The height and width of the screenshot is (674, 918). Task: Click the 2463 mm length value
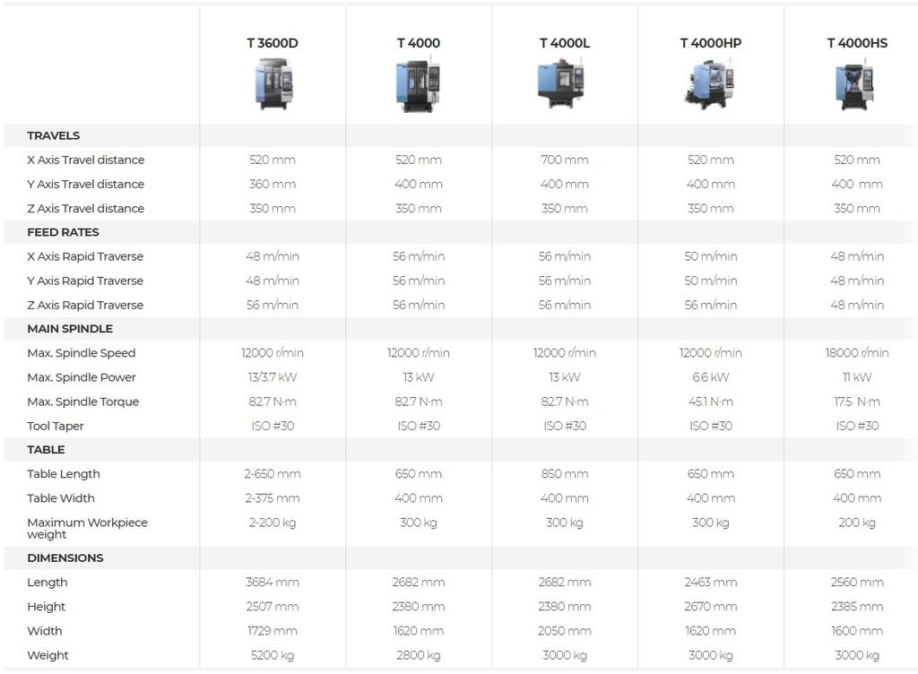711,583
